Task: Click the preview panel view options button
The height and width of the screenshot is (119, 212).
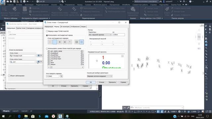Action: pyautogui.click(x=122, y=56)
